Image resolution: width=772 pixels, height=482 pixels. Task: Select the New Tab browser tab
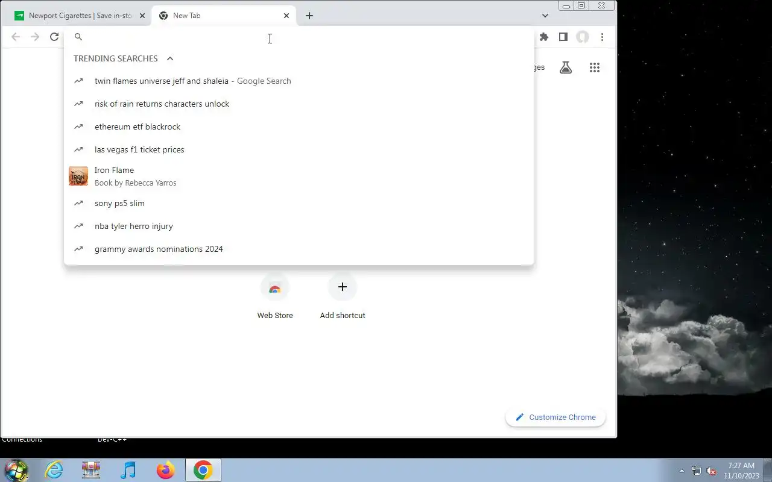pyautogui.click(x=223, y=16)
